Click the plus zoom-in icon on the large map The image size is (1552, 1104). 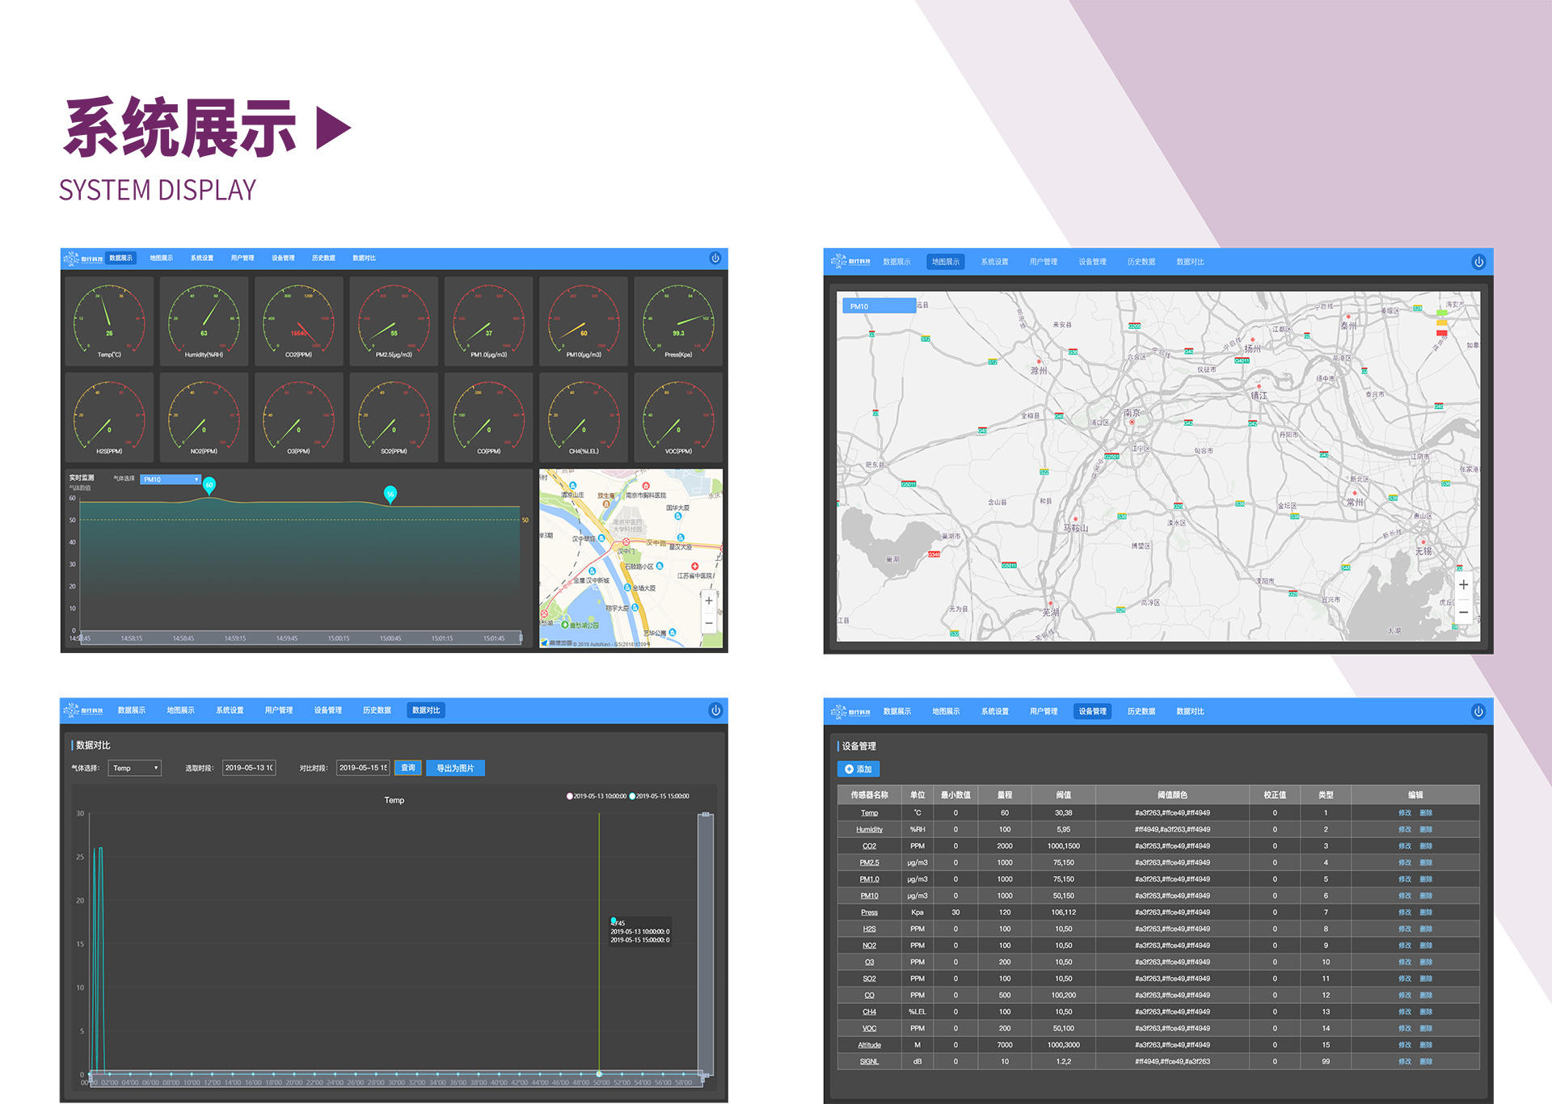[x=1463, y=584]
